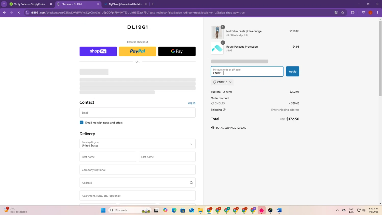Click the $172.50 total amount
The height and width of the screenshot is (215, 382).
click(293, 119)
